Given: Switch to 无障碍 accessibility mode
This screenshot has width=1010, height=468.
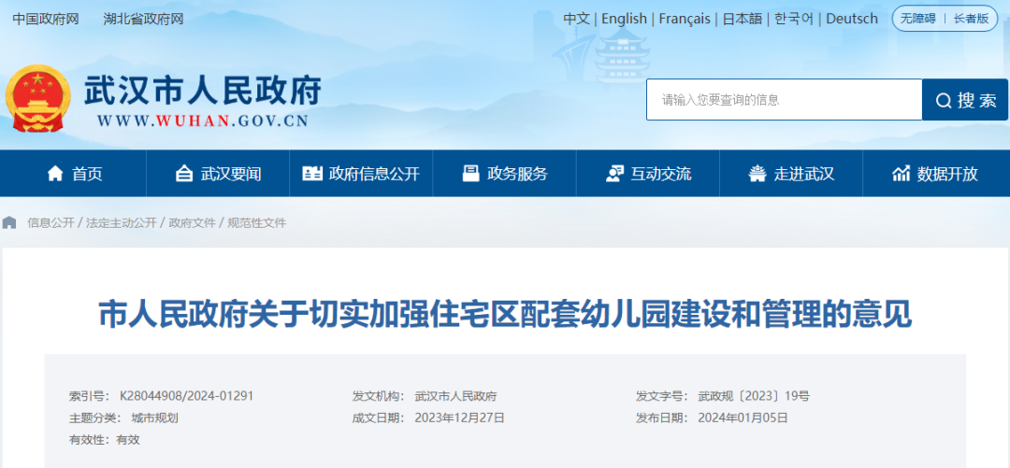Looking at the screenshot, I should [x=918, y=19].
